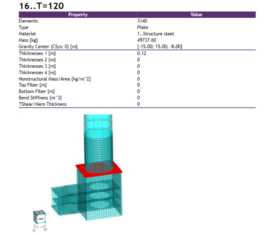Select the Type value Plate
Viewport: 274px width, 235px height.
142,27
